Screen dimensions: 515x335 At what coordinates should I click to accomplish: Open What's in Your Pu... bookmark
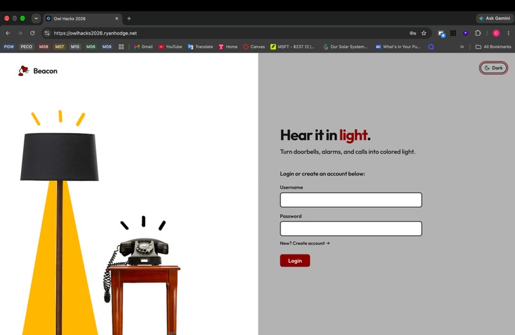pyautogui.click(x=398, y=47)
